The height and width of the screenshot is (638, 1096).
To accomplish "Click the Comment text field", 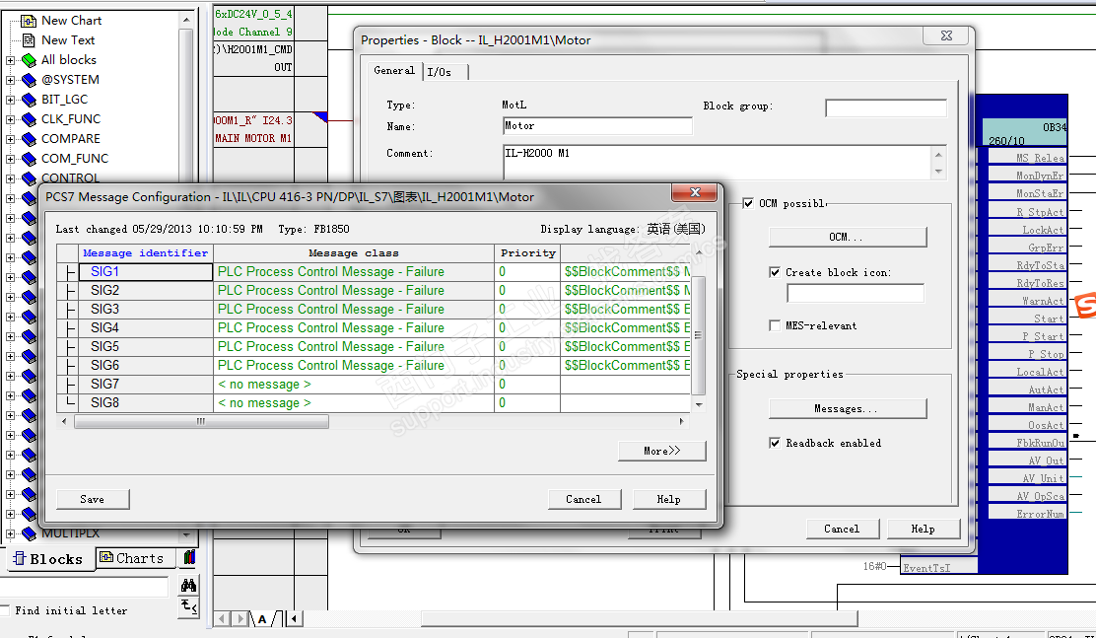I will (718, 163).
